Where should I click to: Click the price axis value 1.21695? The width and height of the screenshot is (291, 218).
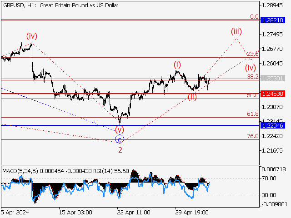coord(272,150)
